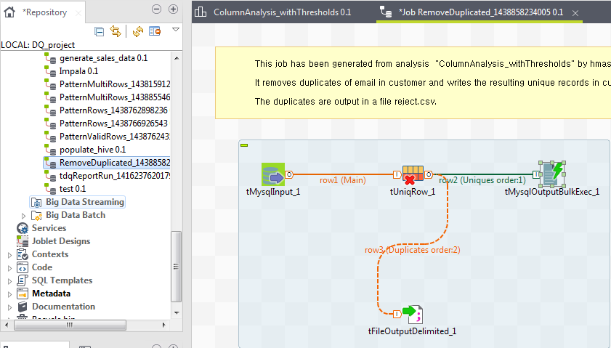
Task: Select test 0.1 job
Action: (72, 189)
